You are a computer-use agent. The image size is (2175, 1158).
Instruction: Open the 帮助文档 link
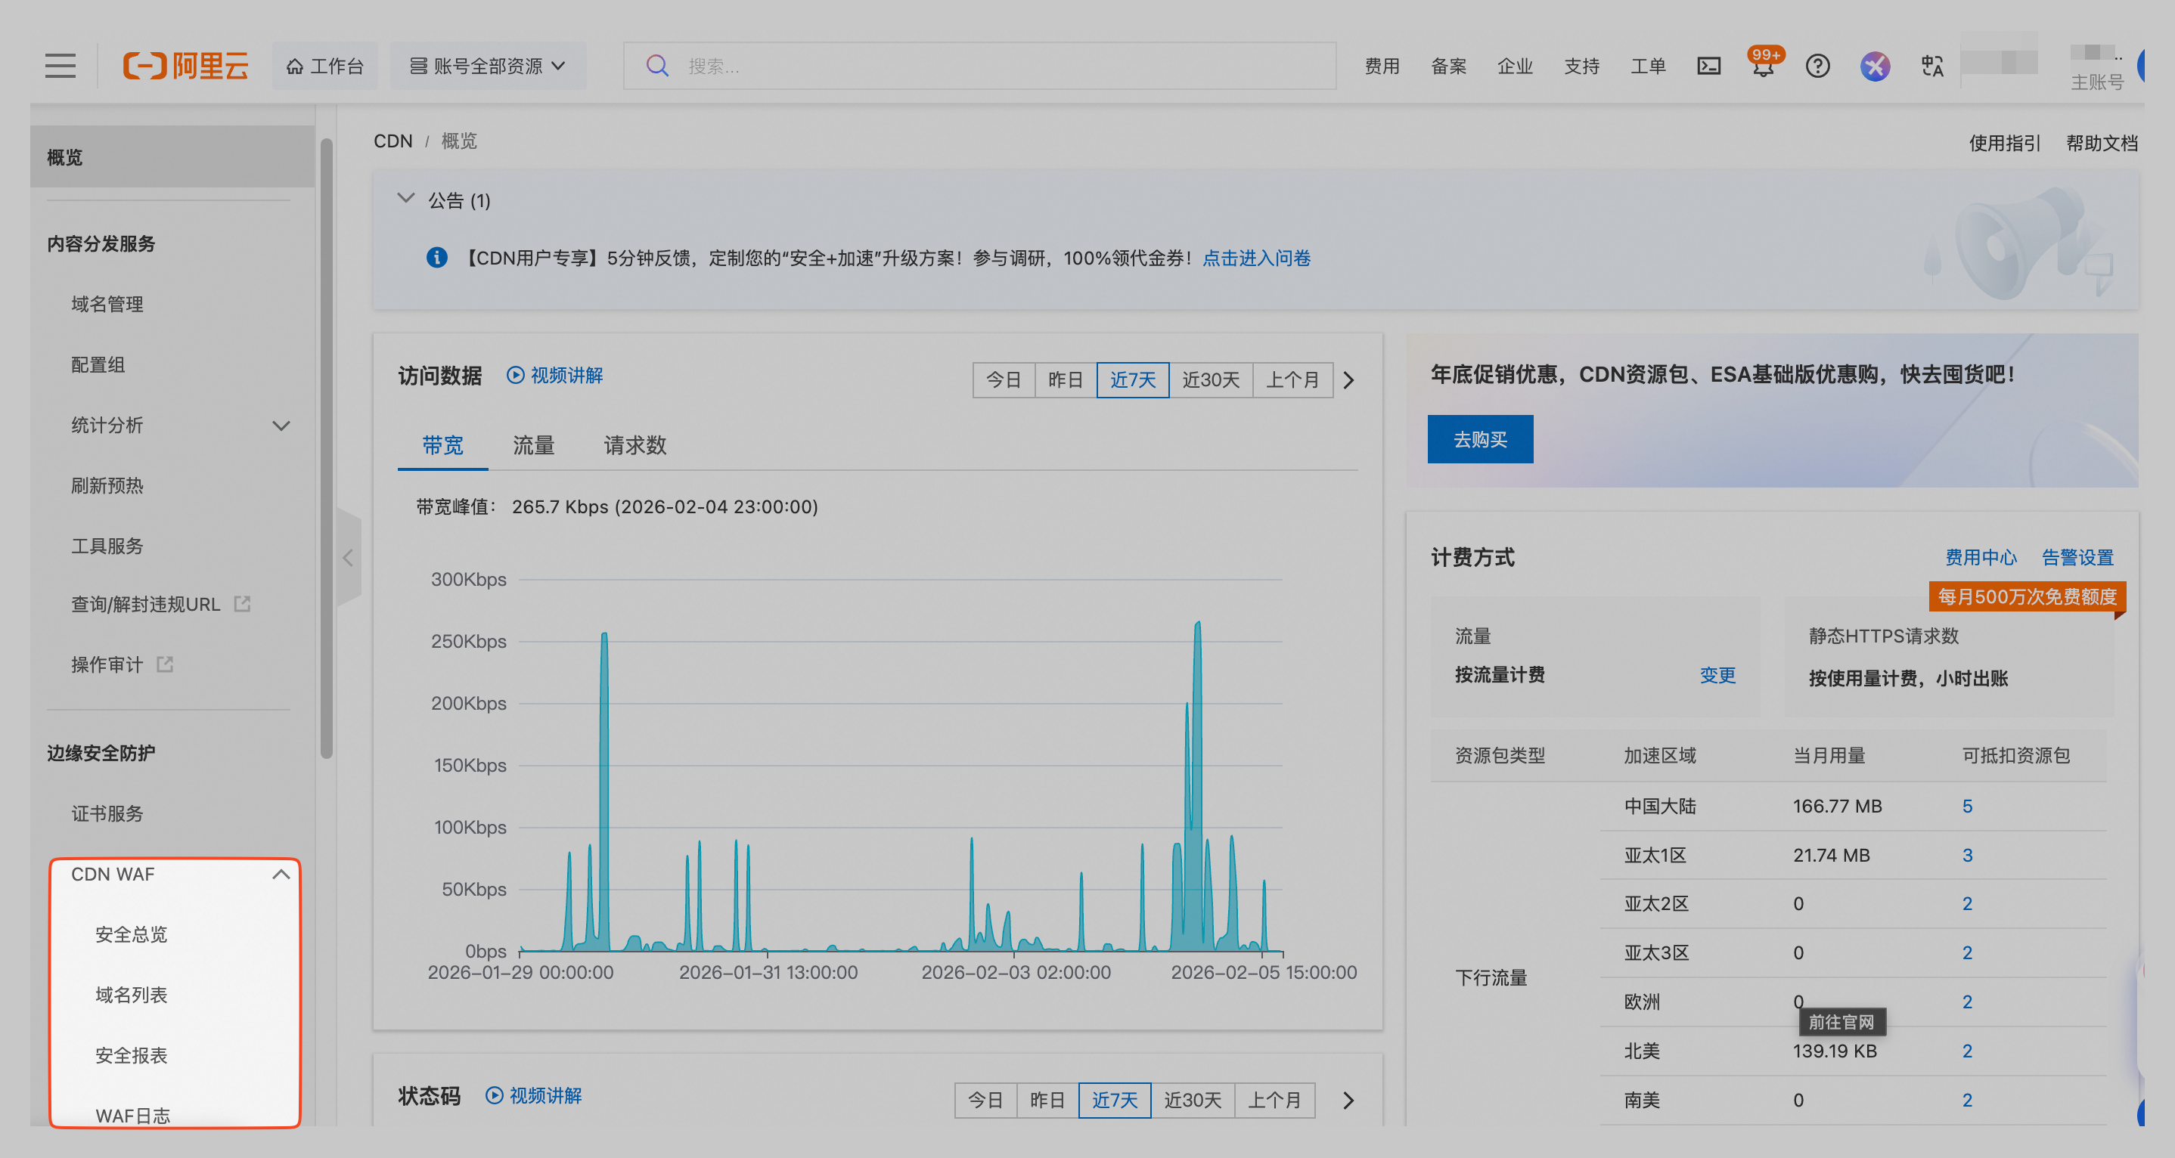coord(2102,143)
